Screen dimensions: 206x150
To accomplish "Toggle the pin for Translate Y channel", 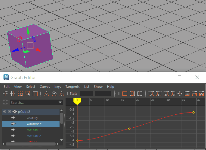I will tap(13, 130).
